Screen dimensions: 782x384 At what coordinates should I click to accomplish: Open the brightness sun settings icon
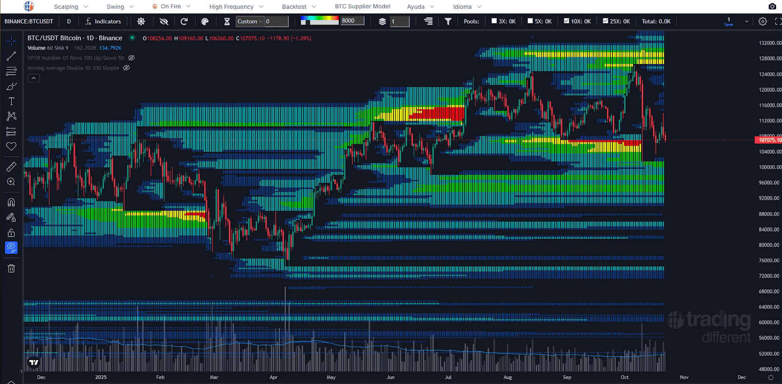141,21
